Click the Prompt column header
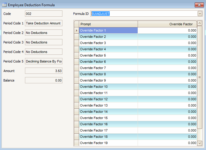Image resolution: width=206 pixels, height=150 pixels. (108, 24)
